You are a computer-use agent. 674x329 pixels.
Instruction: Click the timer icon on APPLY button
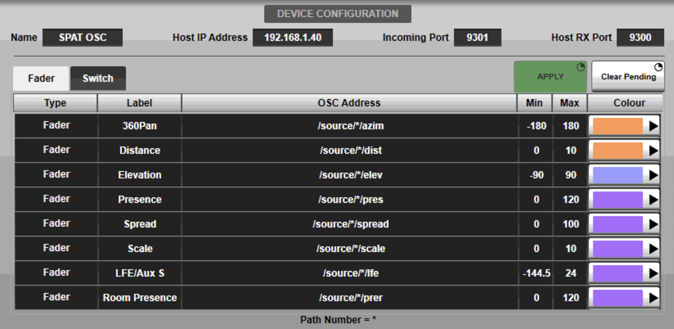pyautogui.click(x=580, y=68)
